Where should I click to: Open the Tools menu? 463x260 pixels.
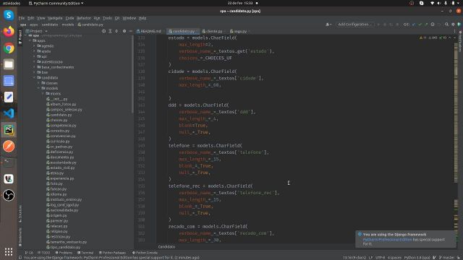[107, 18]
